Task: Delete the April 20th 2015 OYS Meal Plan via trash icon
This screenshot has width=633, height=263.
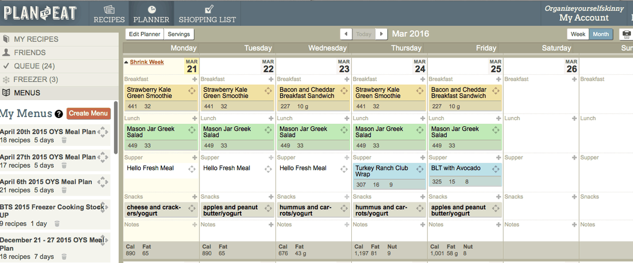Action: [x=64, y=140]
